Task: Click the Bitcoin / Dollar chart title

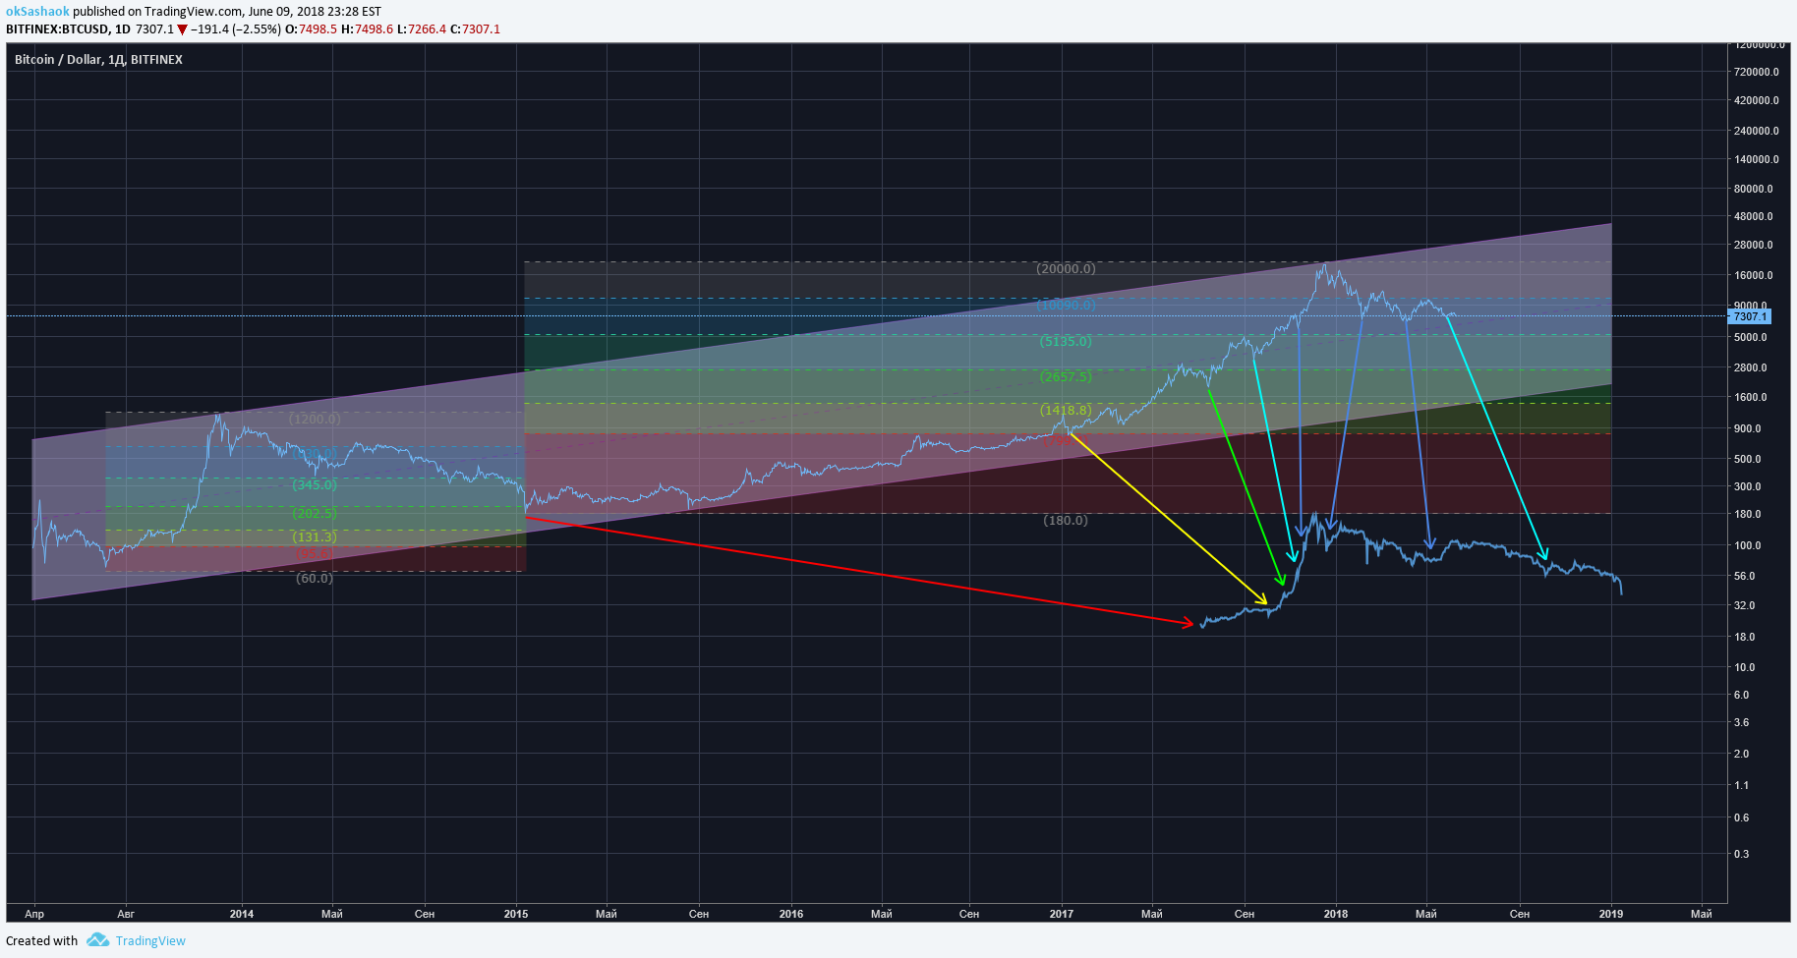Action: click(98, 60)
